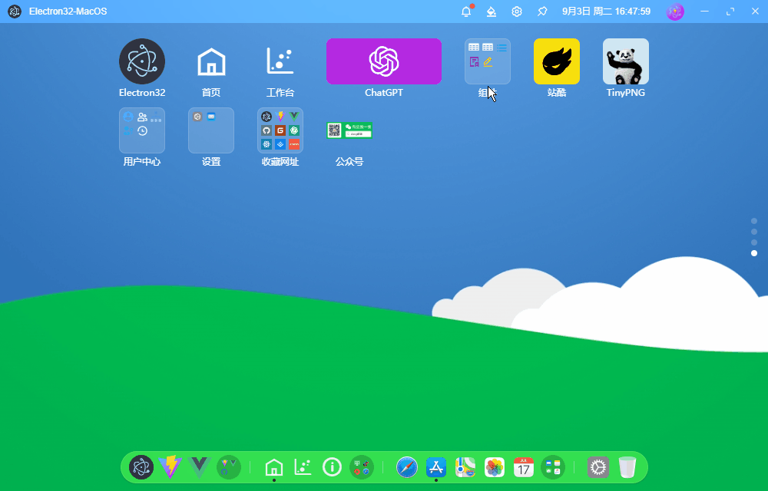This screenshot has height=491, width=768.
Task: Launch the Vite lightning icon in the dock
Action: coord(170,467)
